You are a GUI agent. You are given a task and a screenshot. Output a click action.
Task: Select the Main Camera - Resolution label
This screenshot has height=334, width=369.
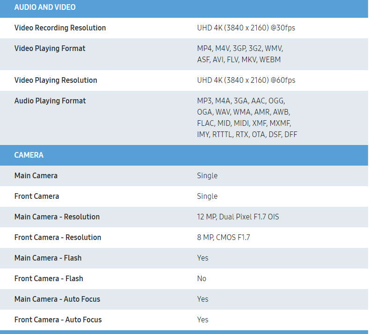click(x=57, y=217)
